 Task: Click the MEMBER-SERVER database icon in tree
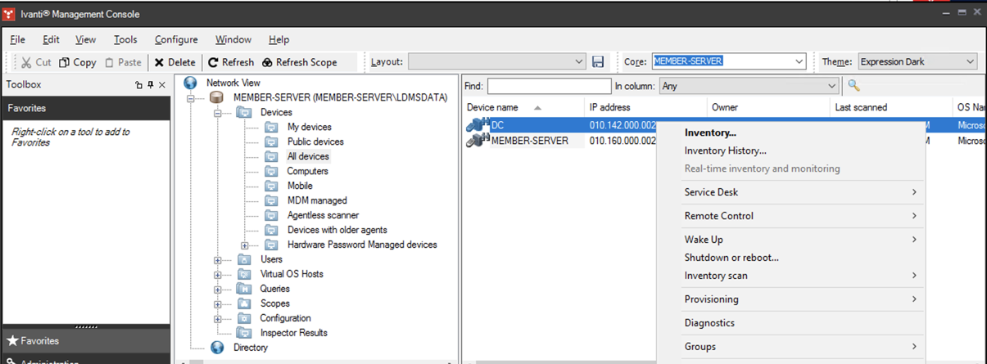click(x=217, y=97)
